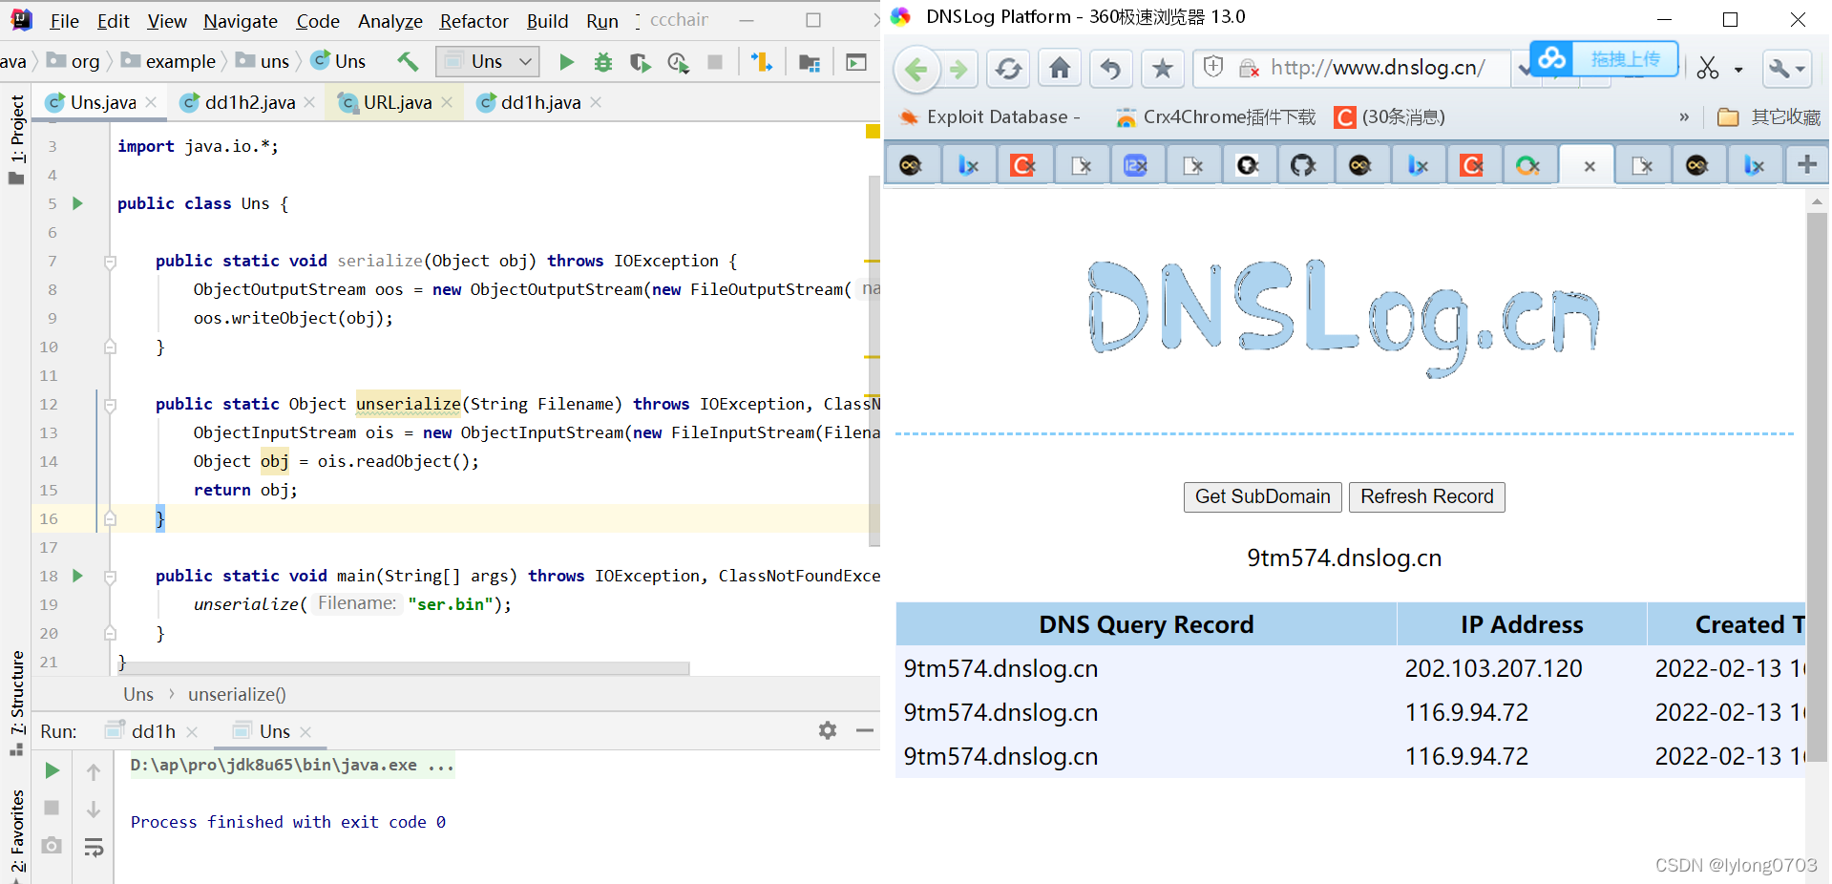The image size is (1832, 884).
Task: Collapse the serialize method fold marker
Action: point(110,262)
